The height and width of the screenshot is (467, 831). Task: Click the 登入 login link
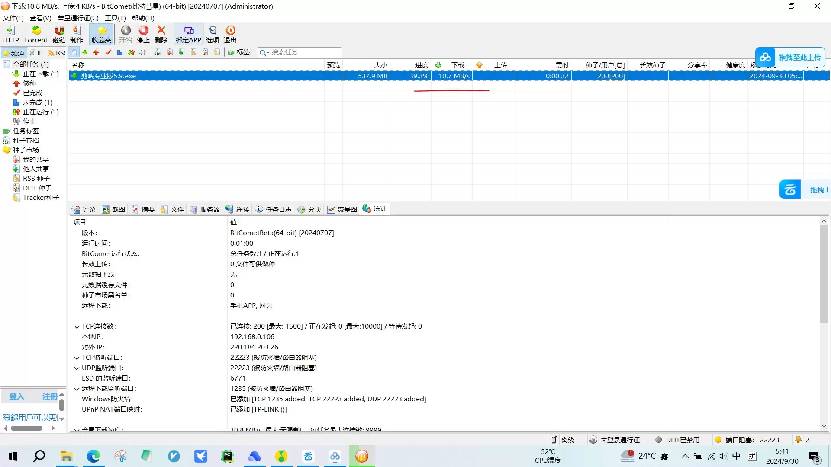(x=16, y=397)
